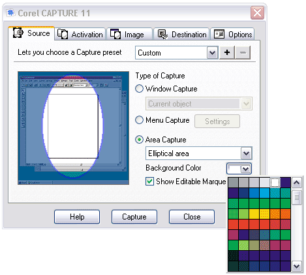Choose the black wavy-line patterned swatch
The height and width of the screenshot is (275, 306).
tap(233, 255)
